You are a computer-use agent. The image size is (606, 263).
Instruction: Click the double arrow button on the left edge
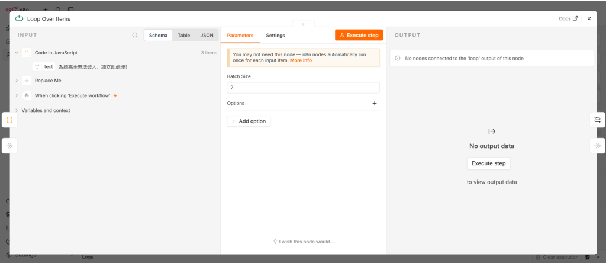[9, 146]
